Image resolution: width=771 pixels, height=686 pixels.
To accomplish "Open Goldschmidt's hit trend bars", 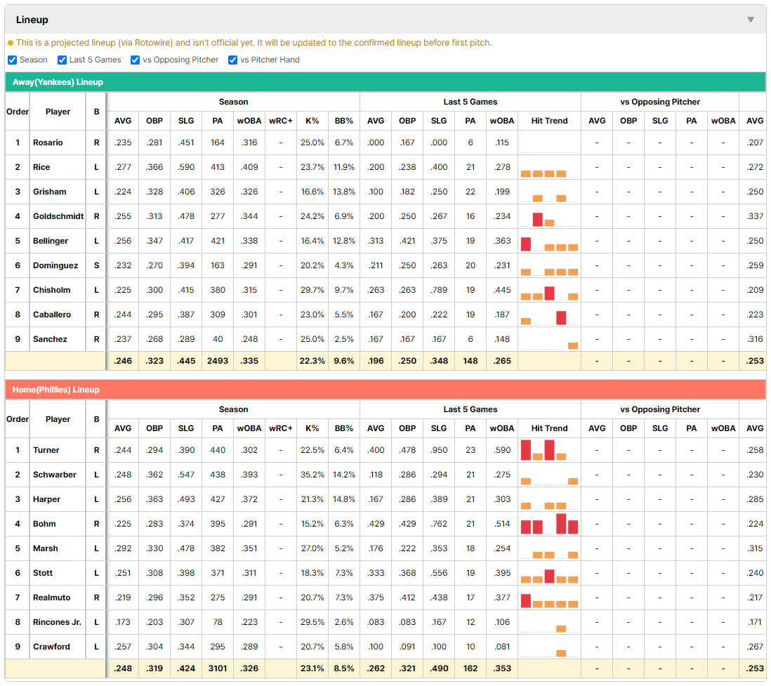I will pos(549,216).
